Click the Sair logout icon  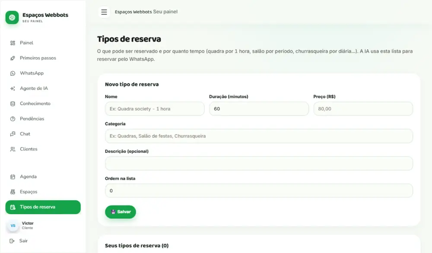pos(12,241)
